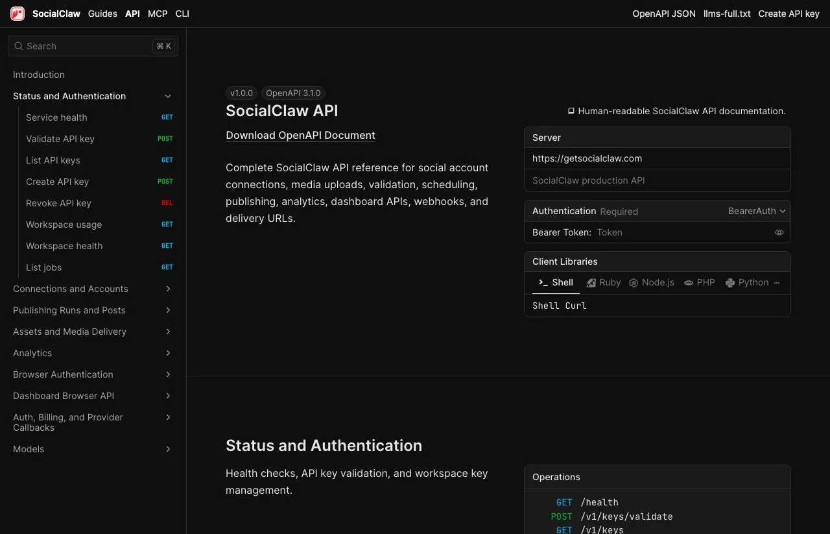Click the ⌘K shortcut badge
The height and width of the screenshot is (534, 830).
click(164, 46)
